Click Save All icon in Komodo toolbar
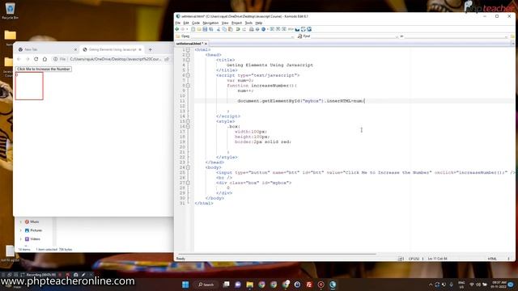This screenshot has height=291, width=518. [210, 29]
